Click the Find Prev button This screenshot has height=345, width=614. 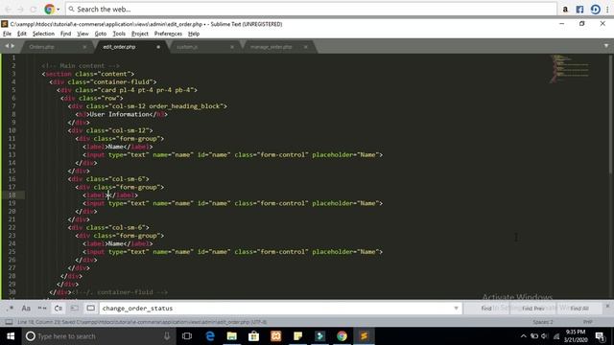tap(533, 309)
